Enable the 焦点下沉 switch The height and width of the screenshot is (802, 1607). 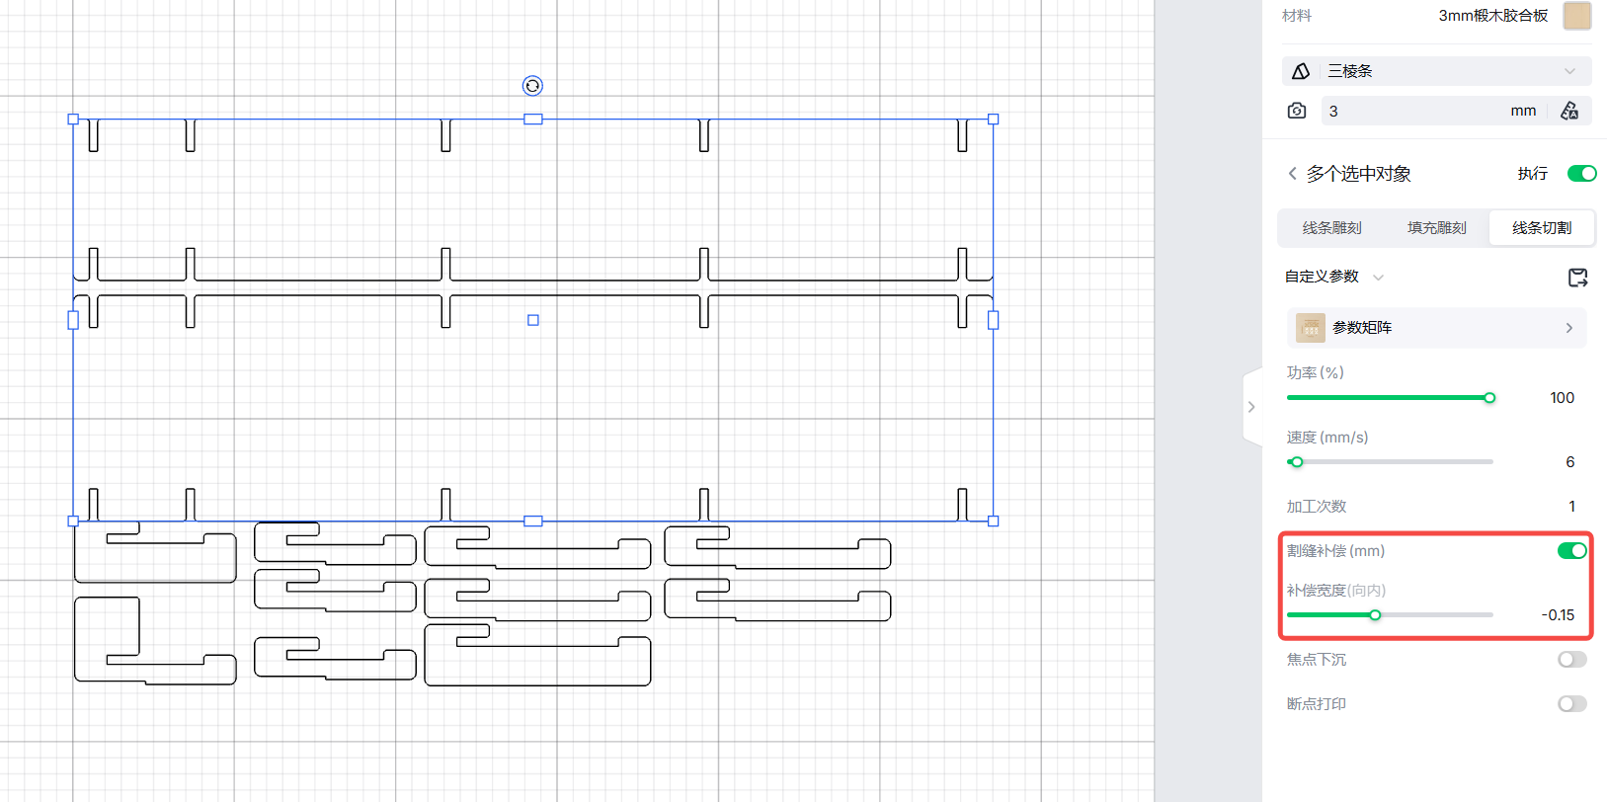tap(1571, 660)
